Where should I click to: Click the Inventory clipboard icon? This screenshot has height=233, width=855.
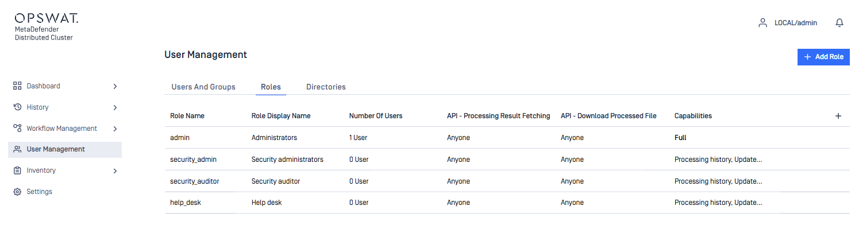click(x=17, y=170)
